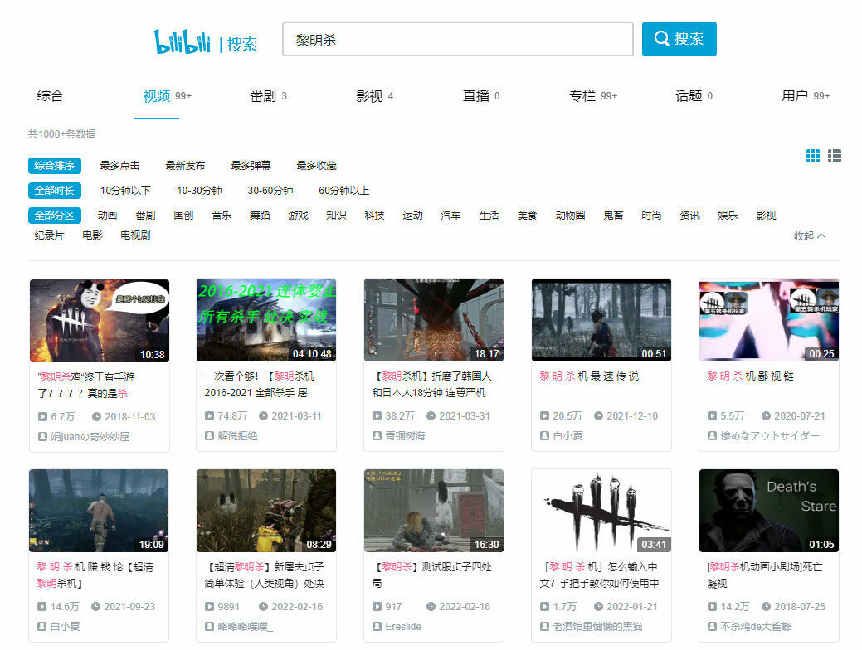Click the search box containing 黎明杀

pos(457,39)
